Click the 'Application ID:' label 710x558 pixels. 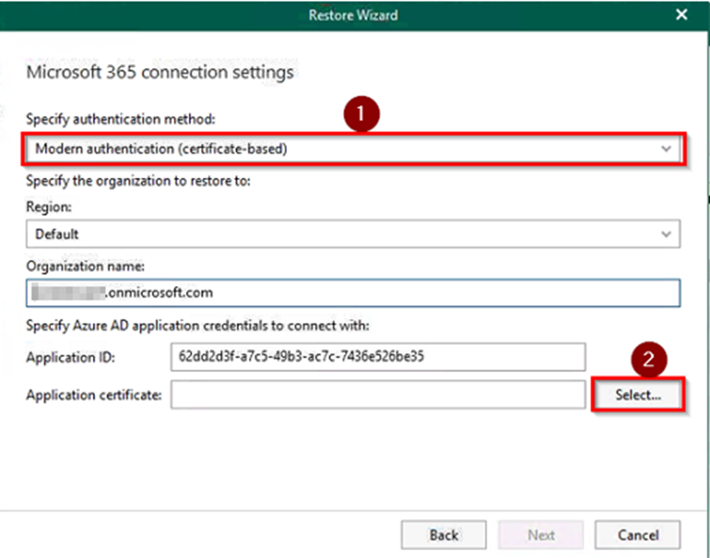point(70,357)
